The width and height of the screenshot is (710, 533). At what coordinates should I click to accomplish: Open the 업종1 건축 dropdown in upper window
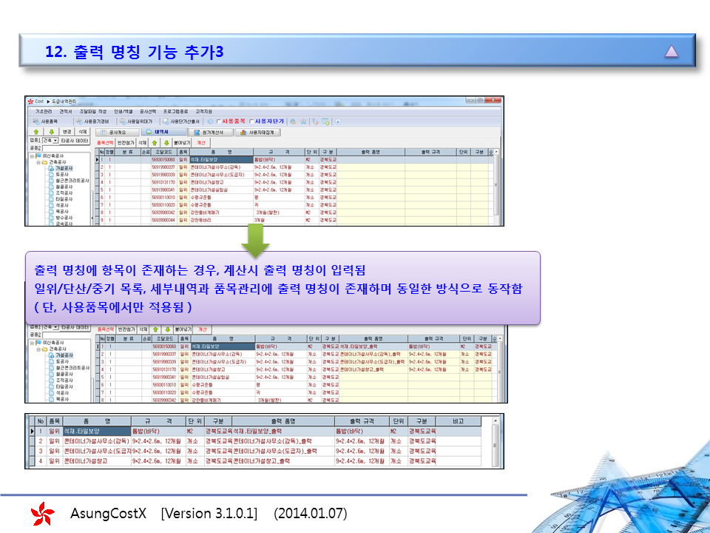click(x=55, y=141)
